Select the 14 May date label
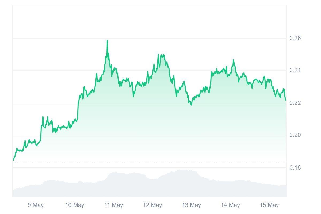Image resolution: width=321 pixels, height=214 pixels. (230, 205)
